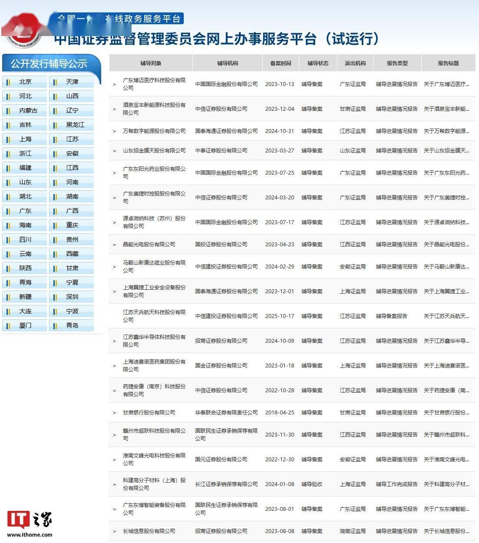Click the 辅导状态 column header

(x=318, y=63)
